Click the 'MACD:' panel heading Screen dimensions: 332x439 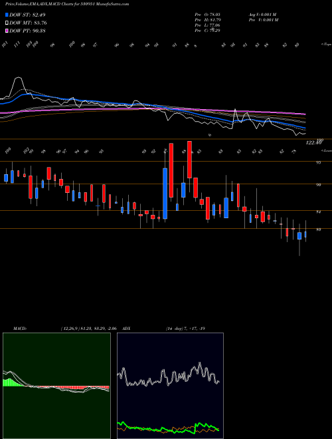tap(20, 329)
